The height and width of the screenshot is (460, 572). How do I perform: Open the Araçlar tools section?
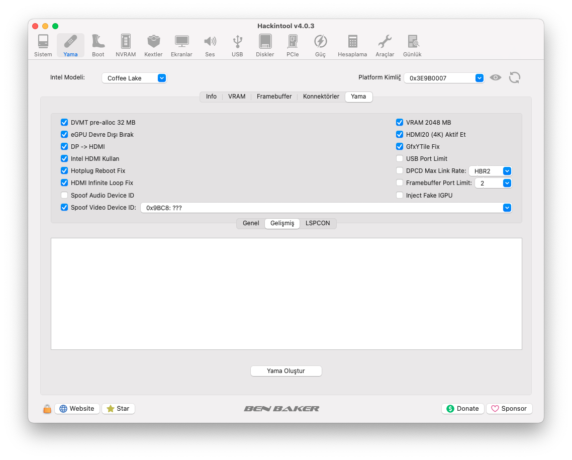(x=385, y=45)
